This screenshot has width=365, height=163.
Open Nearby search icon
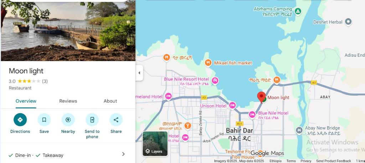pos(68,120)
